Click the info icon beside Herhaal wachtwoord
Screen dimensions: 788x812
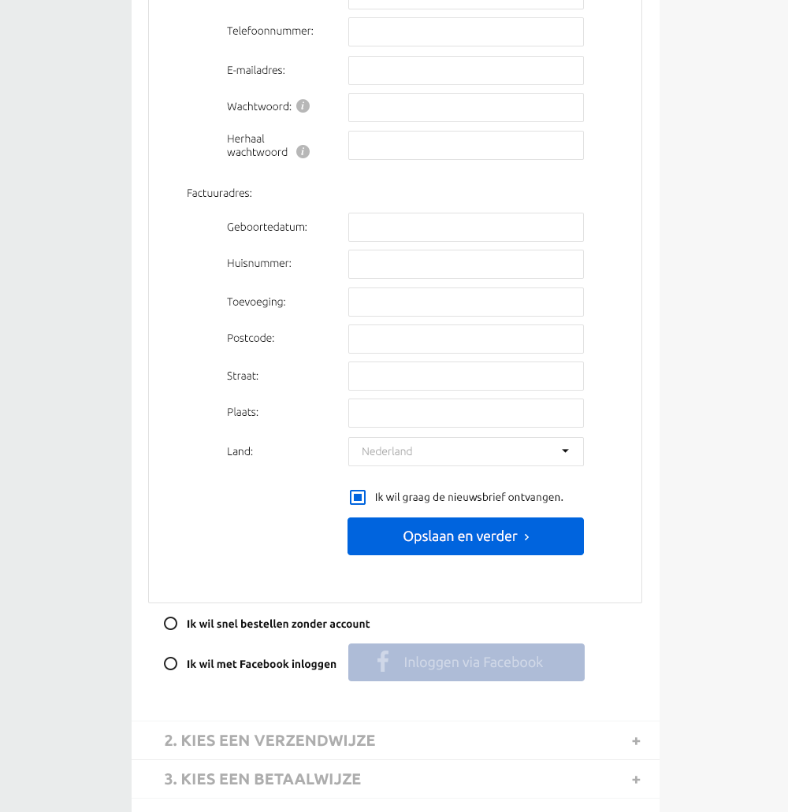pyautogui.click(x=303, y=152)
